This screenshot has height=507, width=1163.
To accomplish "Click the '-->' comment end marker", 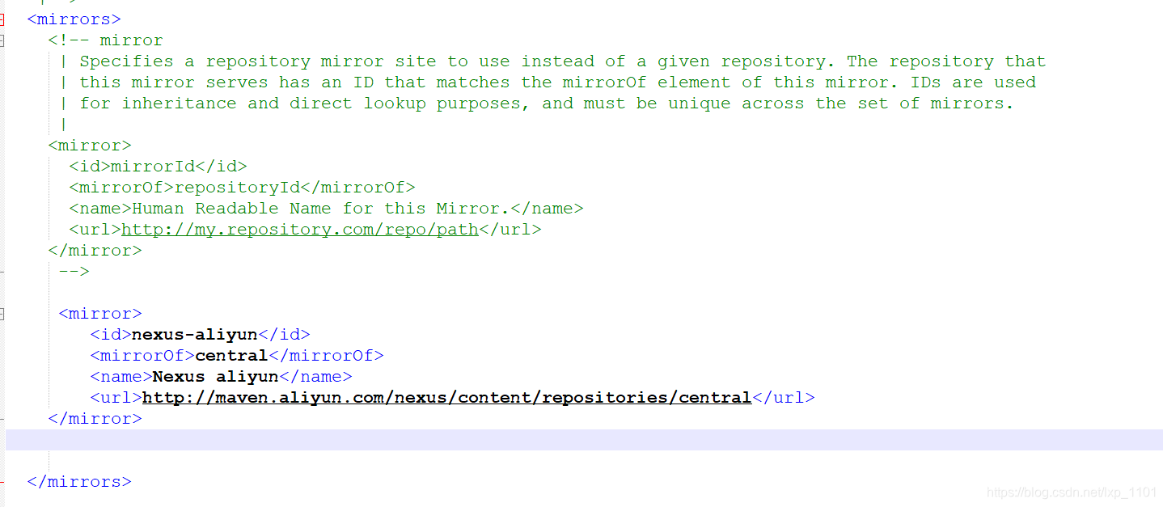I will pyautogui.click(x=74, y=271).
